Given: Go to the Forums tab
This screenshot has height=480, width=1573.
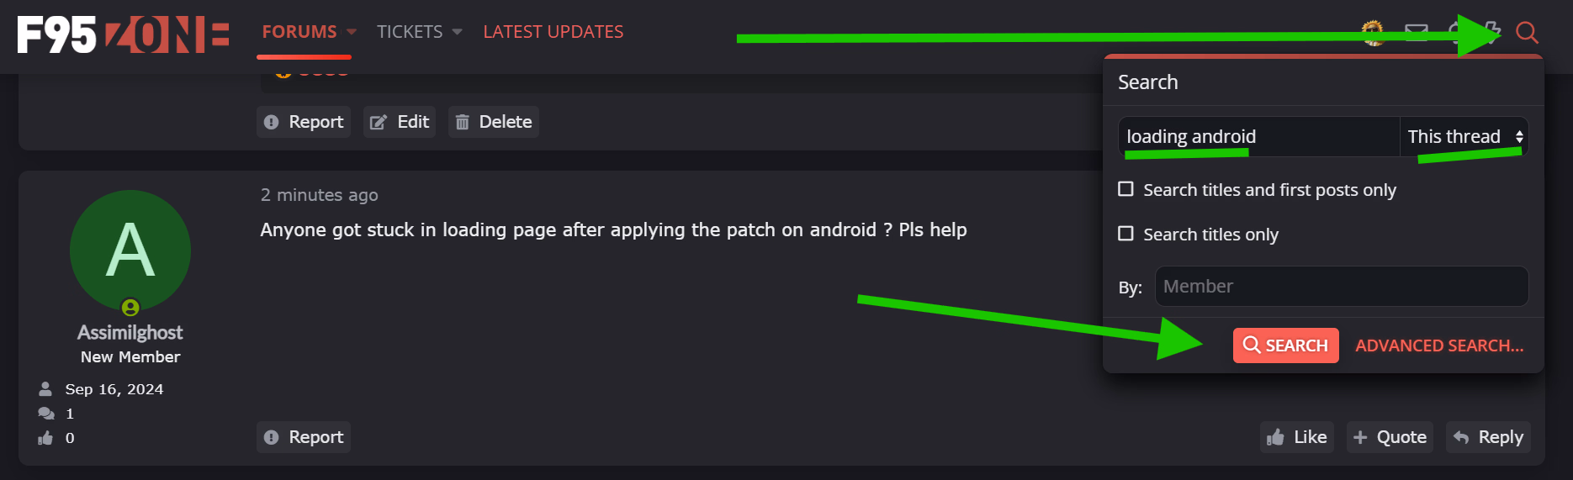Looking at the screenshot, I should (299, 32).
